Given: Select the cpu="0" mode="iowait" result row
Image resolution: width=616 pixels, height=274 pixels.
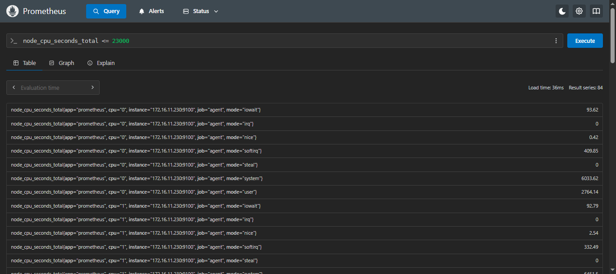Looking at the screenshot, I should tap(304, 110).
